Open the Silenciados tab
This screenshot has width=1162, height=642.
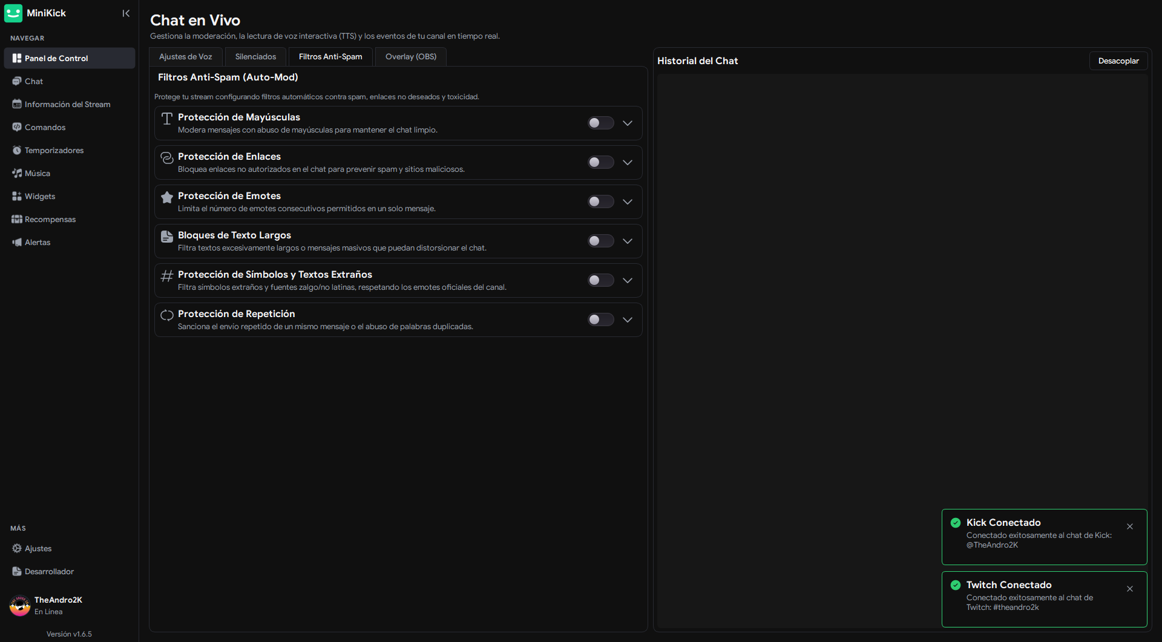click(x=255, y=56)
